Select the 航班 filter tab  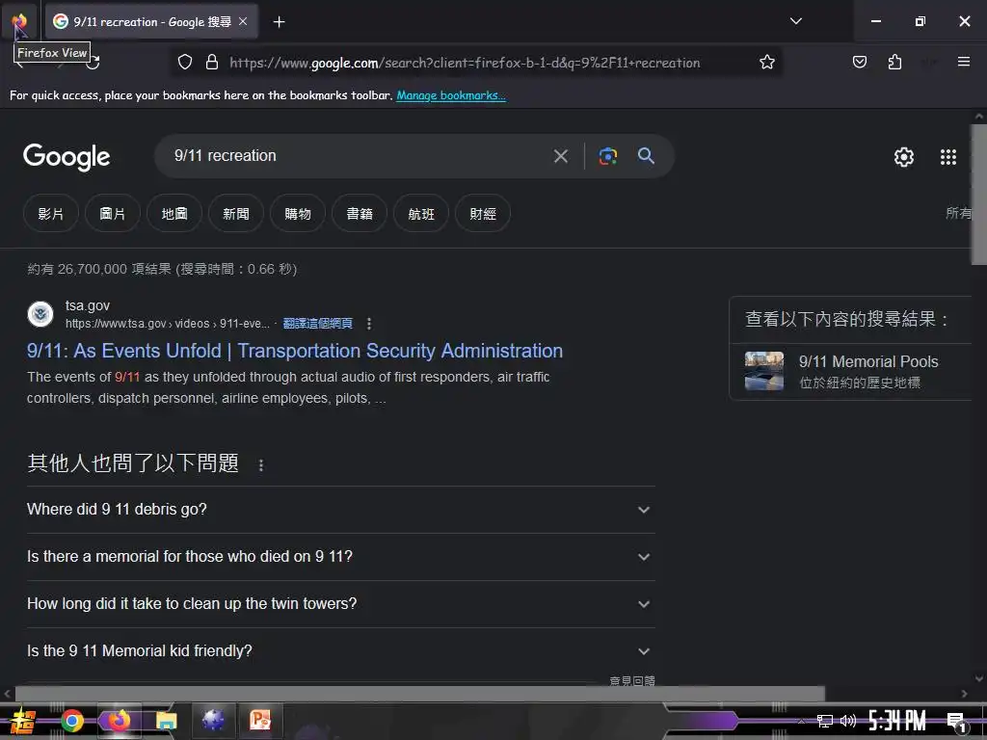pyautogui.click(x=421, y=214)
